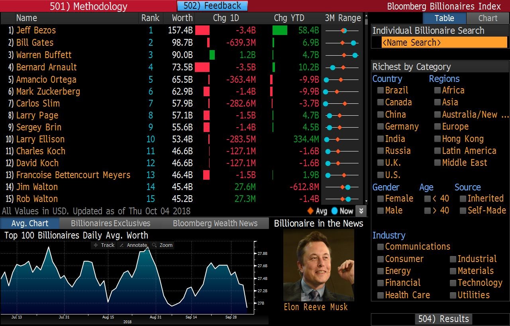510x326 pixels.
Task: Select the Energy industry checkbox
Action: coord(381,272)
